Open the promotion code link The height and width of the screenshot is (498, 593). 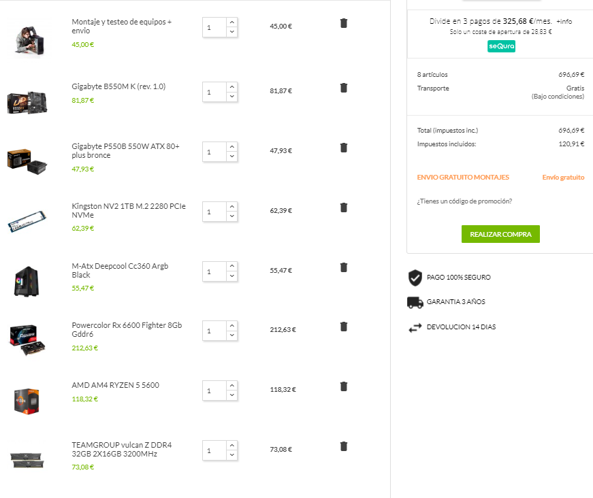(x=464, y=201)
